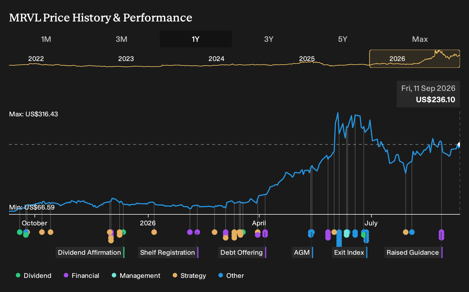This screenshot has width=469, height=292.
Task: Click the highlighted 2026 range window in the overview
Action: [x=415, y=59]
